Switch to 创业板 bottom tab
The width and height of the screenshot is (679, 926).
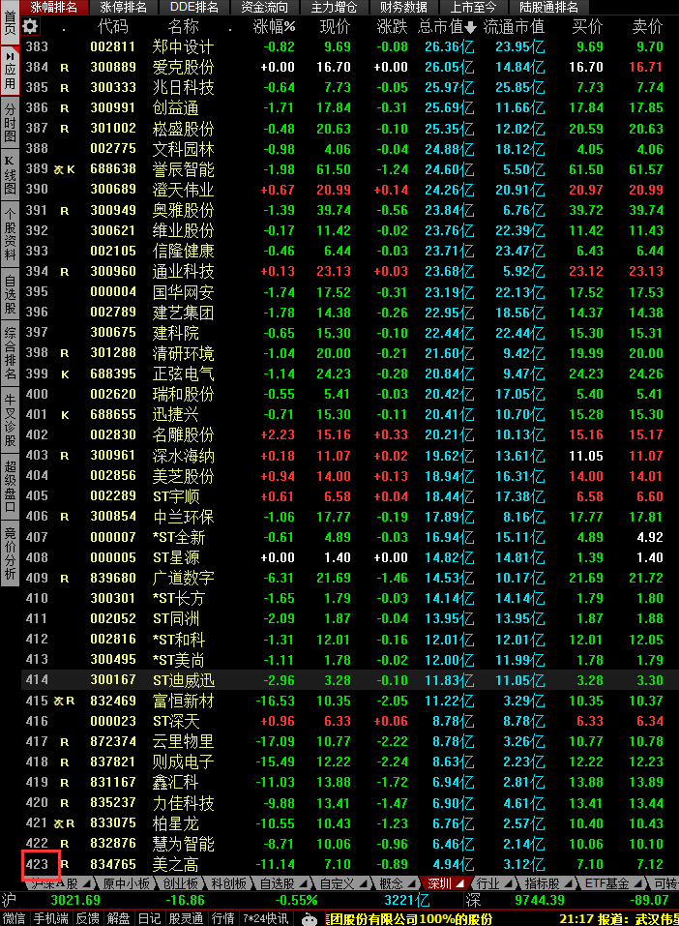point(180,883)
